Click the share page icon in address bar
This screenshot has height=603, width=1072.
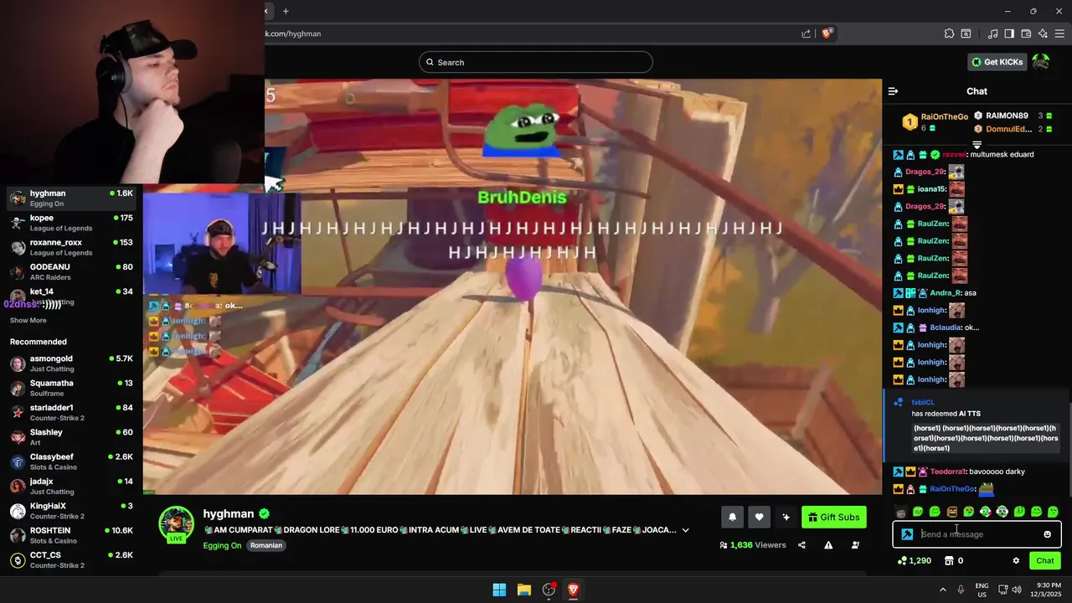tap(806, 33)
